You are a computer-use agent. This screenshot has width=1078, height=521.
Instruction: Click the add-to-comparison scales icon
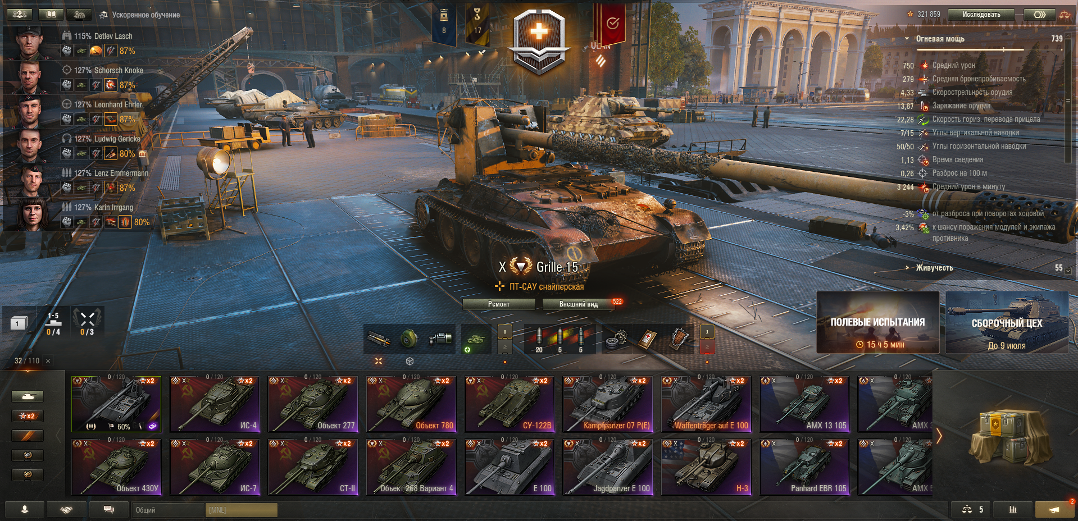pos(967,509)
